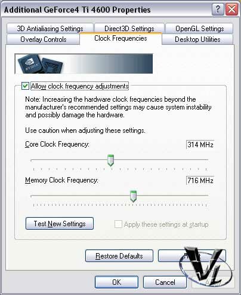The height and width of the screenshot is (295, 241).
Task: Go to the Desktop Utilities tab
Action: pyautogui.click(x=197, y=39)
